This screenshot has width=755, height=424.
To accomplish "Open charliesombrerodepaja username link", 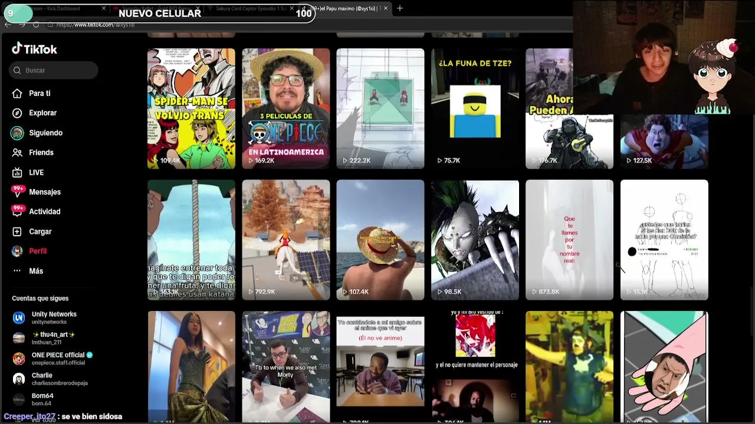I will point(60,383).
